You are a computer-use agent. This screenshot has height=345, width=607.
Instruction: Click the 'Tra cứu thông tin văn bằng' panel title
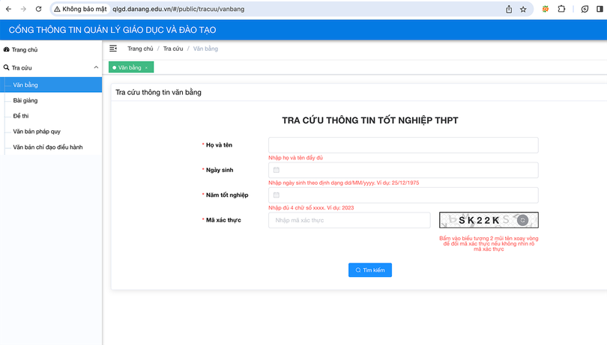(x=158, y=93)
